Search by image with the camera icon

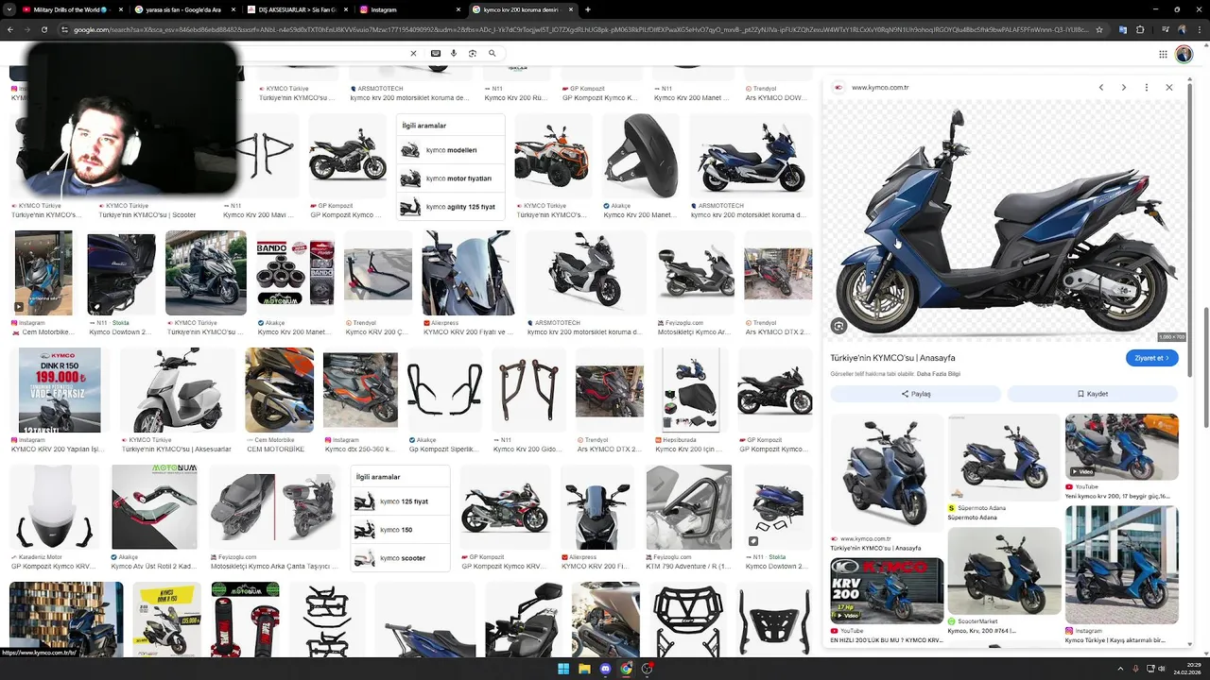(x=473, y=54)
